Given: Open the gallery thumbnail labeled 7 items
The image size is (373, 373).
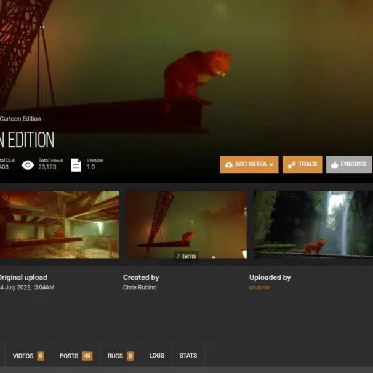Looking at the screenshot, I should click(186, 224).
